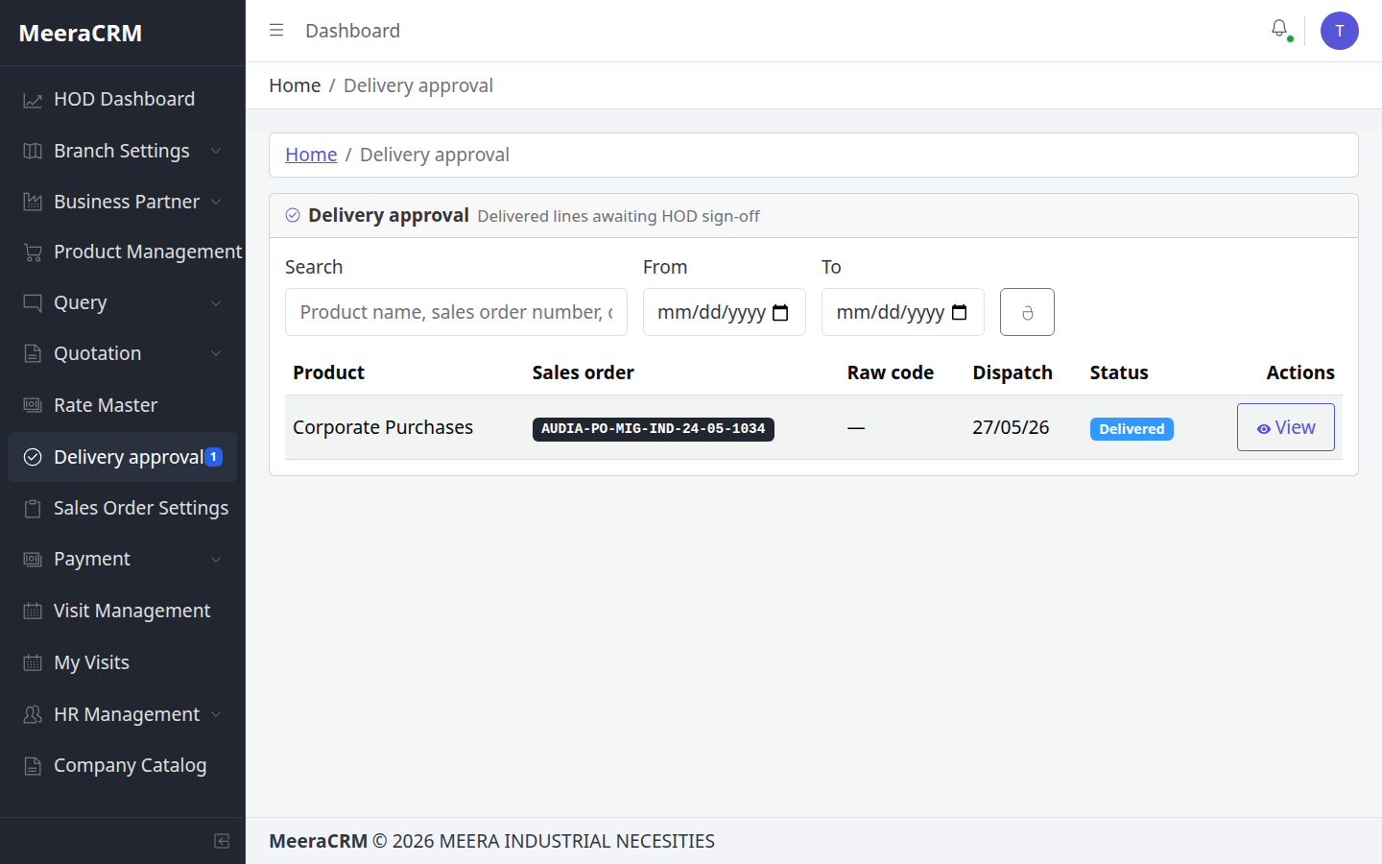Click the Dispatch column header

pyautogui.click(x=1013, y=372)
